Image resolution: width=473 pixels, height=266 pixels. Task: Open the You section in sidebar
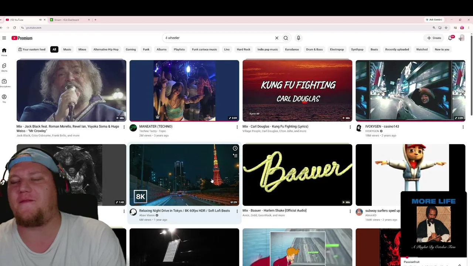[x=4, y=98]
